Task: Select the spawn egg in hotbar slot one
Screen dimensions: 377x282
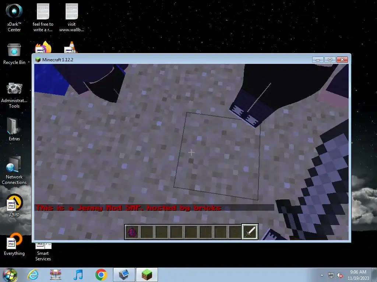Action: tap(132, 232)
